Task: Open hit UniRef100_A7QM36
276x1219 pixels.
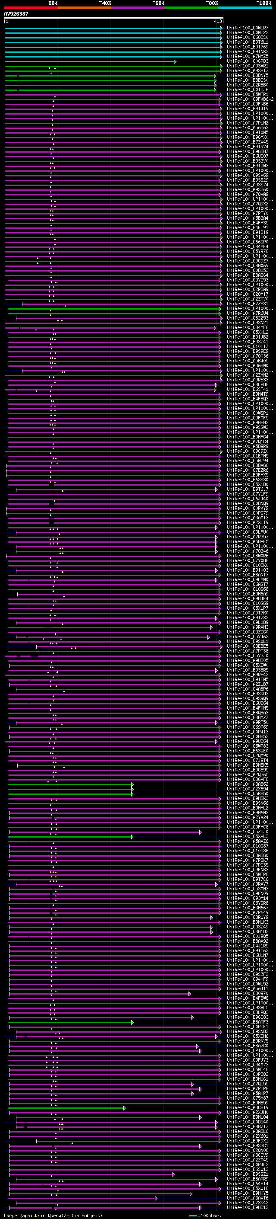Action: [x=248, y=356]
